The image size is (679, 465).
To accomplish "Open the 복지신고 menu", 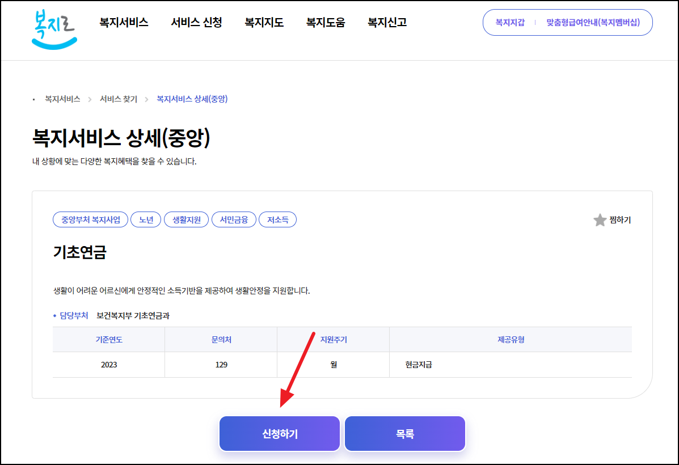I will [x=386, y=22].
